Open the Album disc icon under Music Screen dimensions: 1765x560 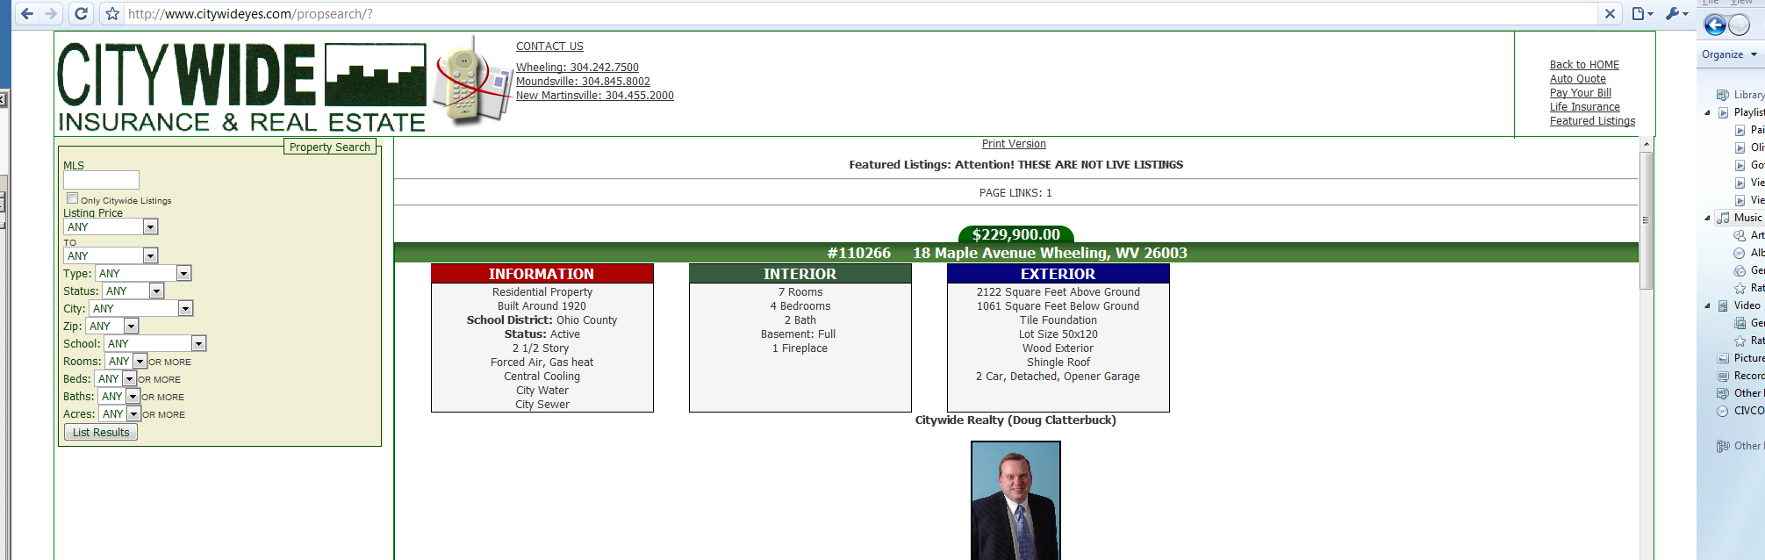tap(1740, 253)
